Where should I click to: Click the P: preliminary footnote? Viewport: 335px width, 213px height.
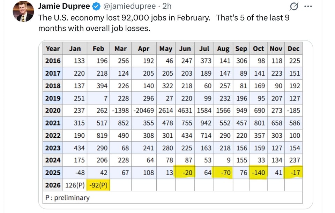(x=68, y=198)
